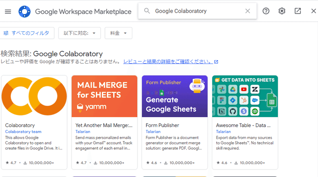Open the help question mark icon
Viewport: 318px width, 177px height.
point(266,11)
